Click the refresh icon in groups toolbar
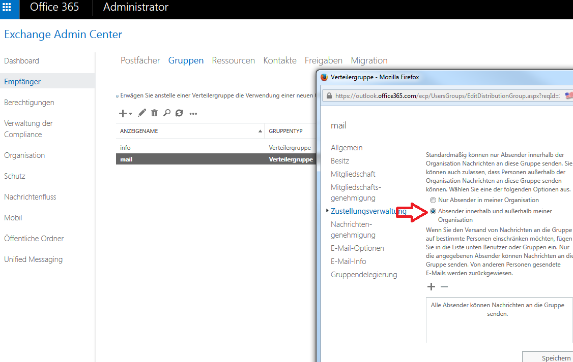 pyautogui.click(x=179, y=113)
